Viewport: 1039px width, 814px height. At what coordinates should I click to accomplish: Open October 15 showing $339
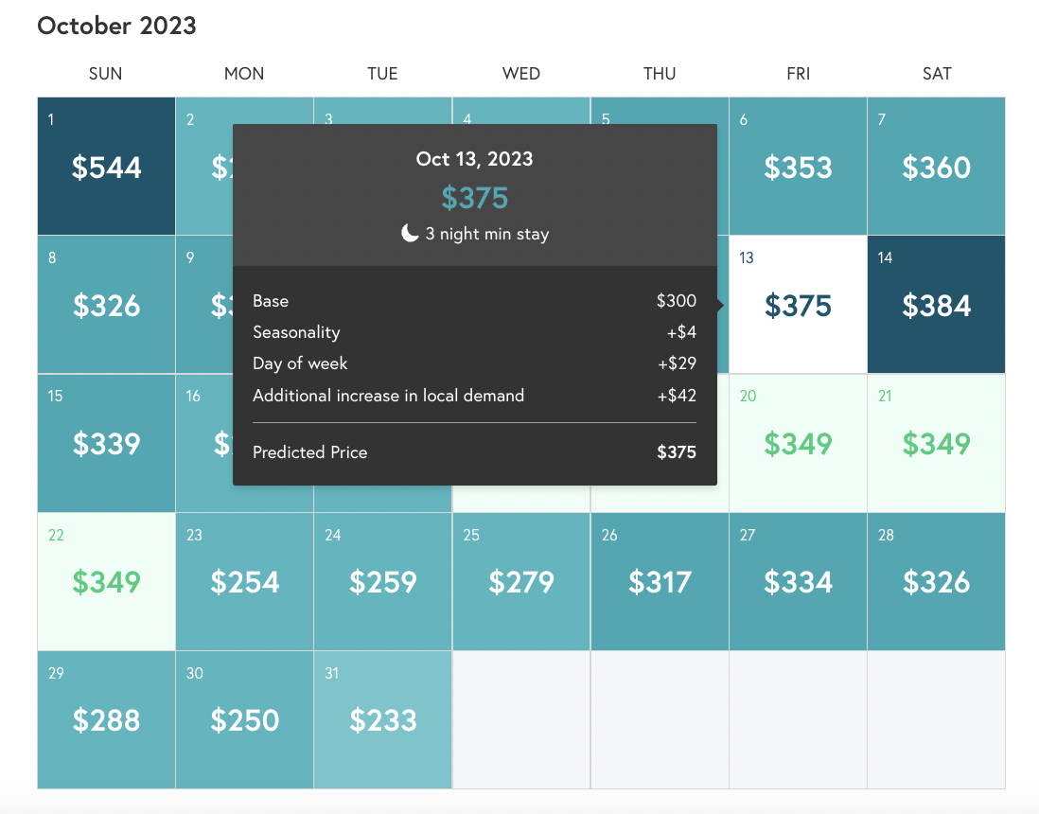tap(106, 443)
